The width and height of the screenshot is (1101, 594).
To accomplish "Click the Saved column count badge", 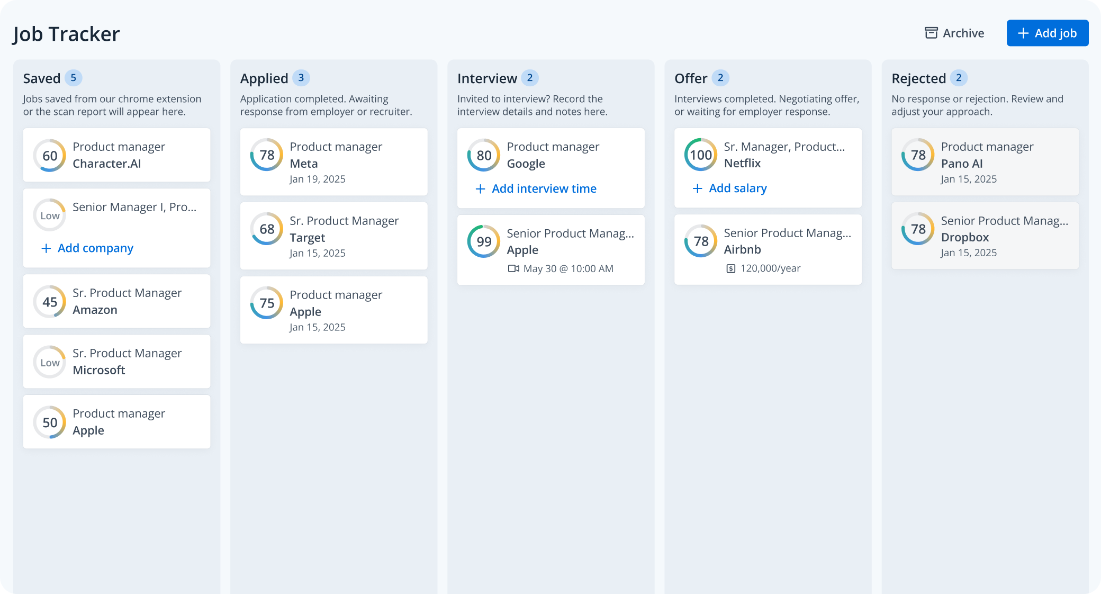I will point(73,77).
